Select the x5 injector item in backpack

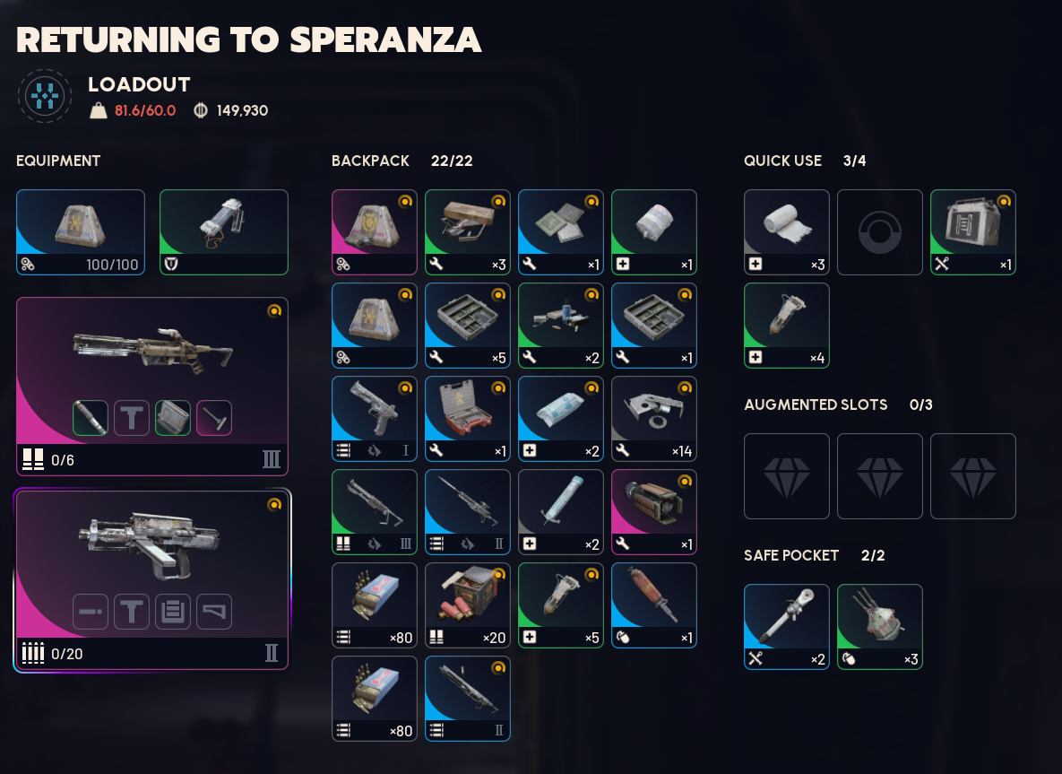[561, 605]
